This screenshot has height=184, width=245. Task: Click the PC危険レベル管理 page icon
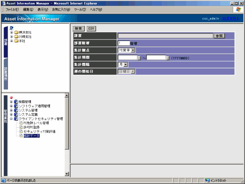tap(21, 123)
